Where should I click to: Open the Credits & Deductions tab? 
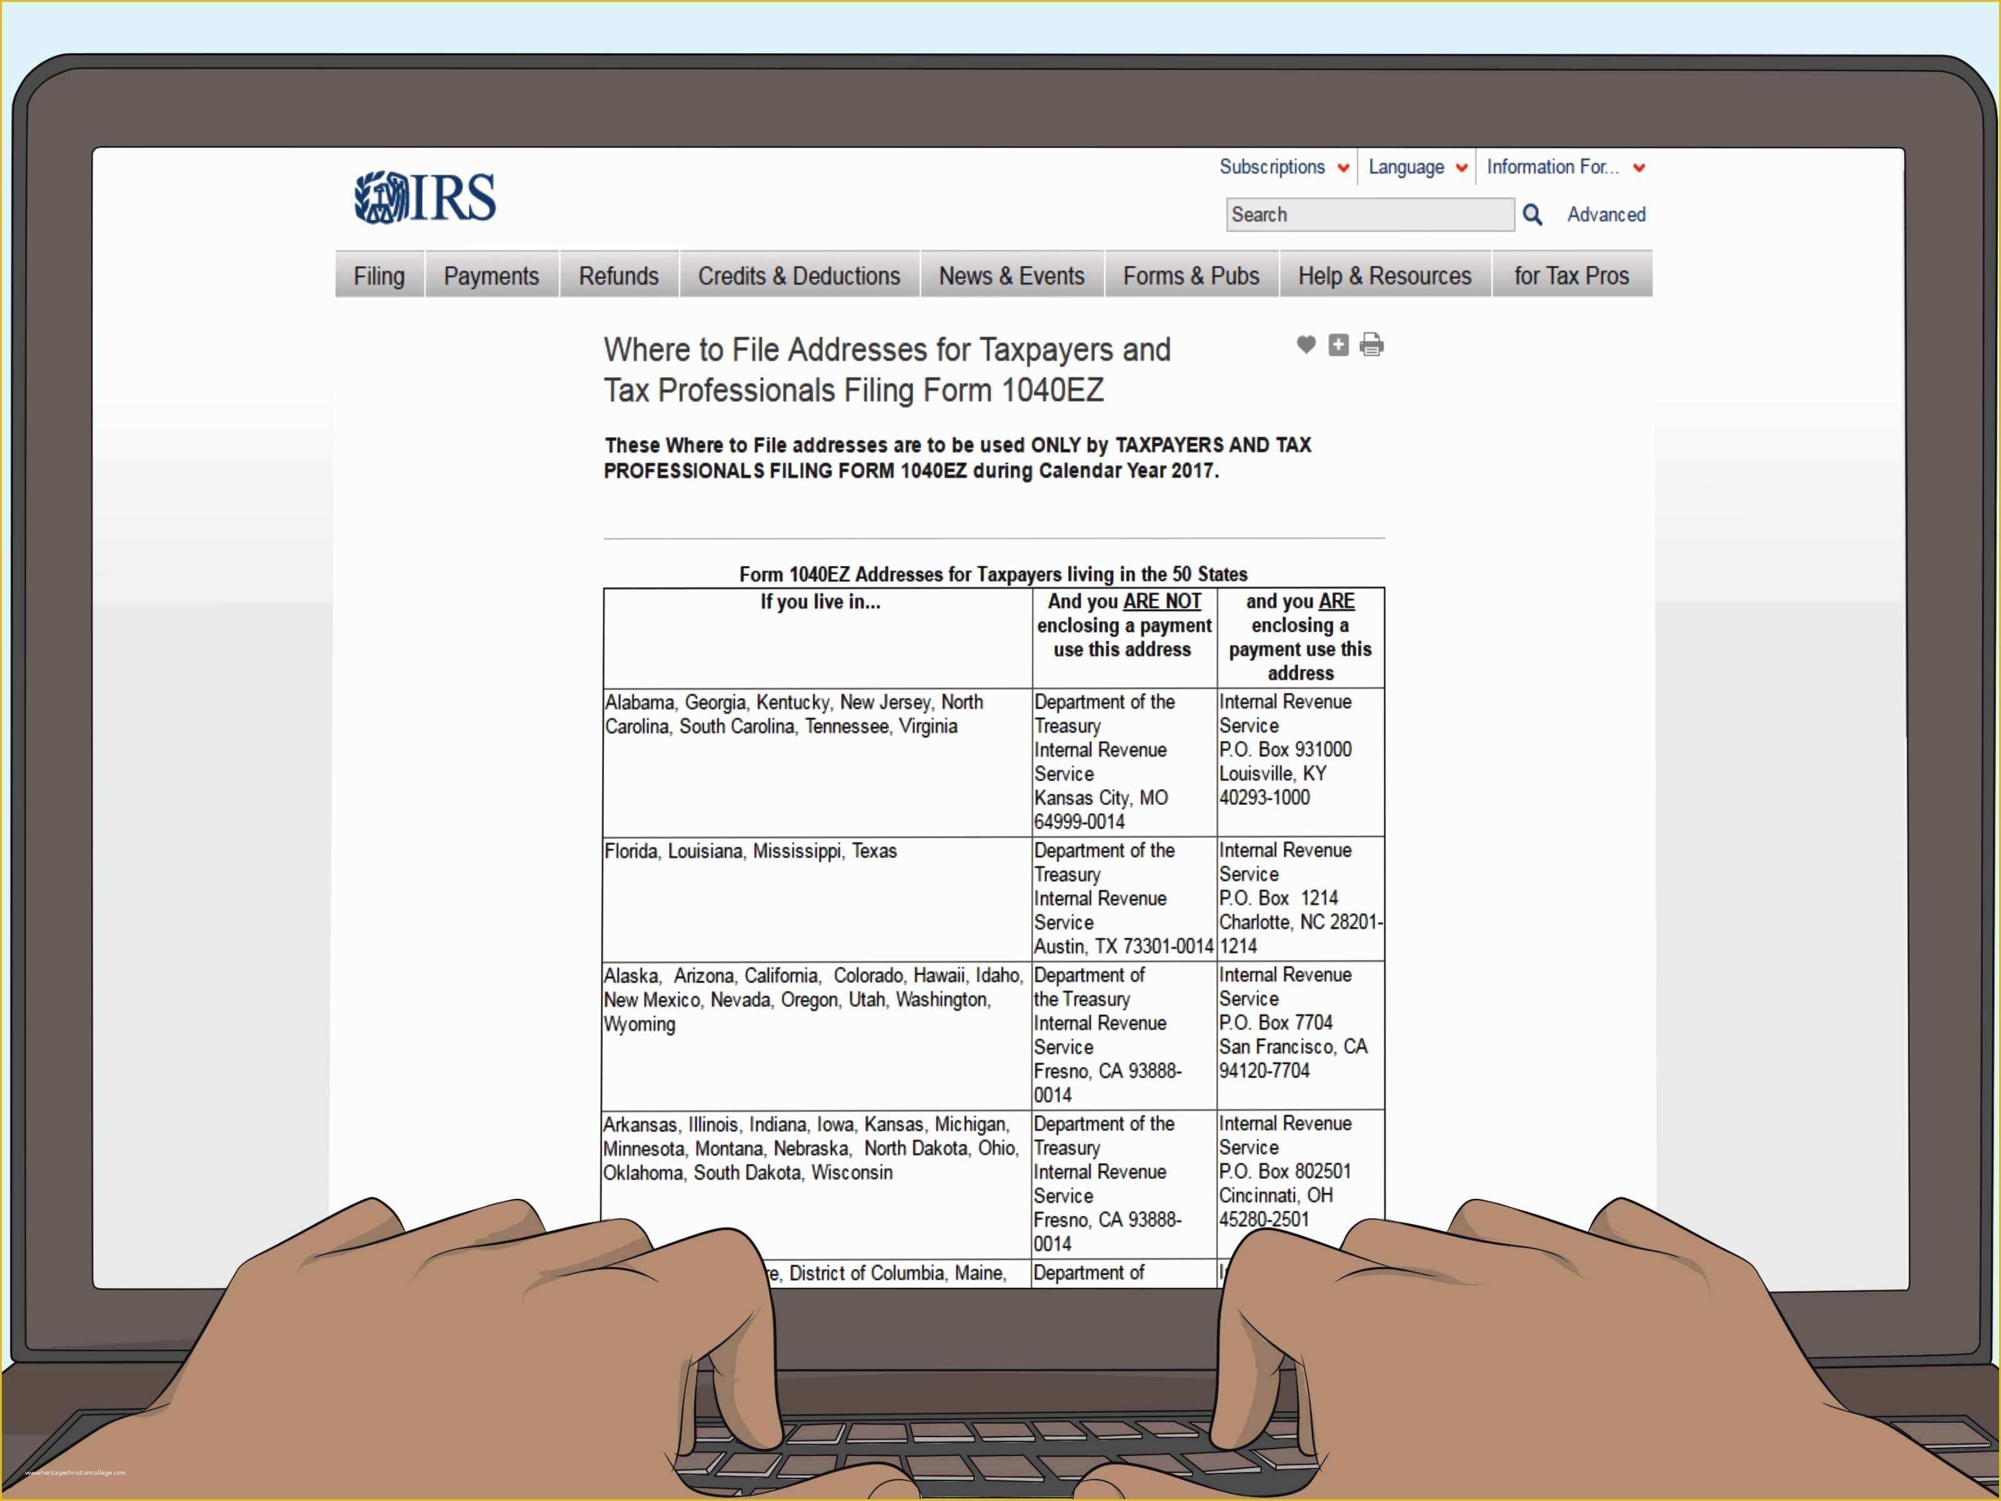pos(799,276)
